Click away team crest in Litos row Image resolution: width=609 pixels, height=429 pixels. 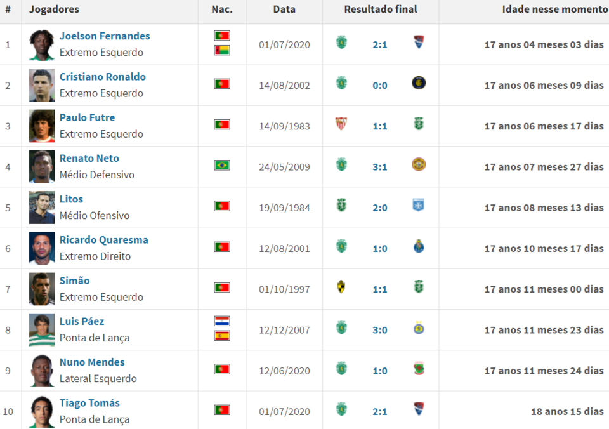pos(418,206)
